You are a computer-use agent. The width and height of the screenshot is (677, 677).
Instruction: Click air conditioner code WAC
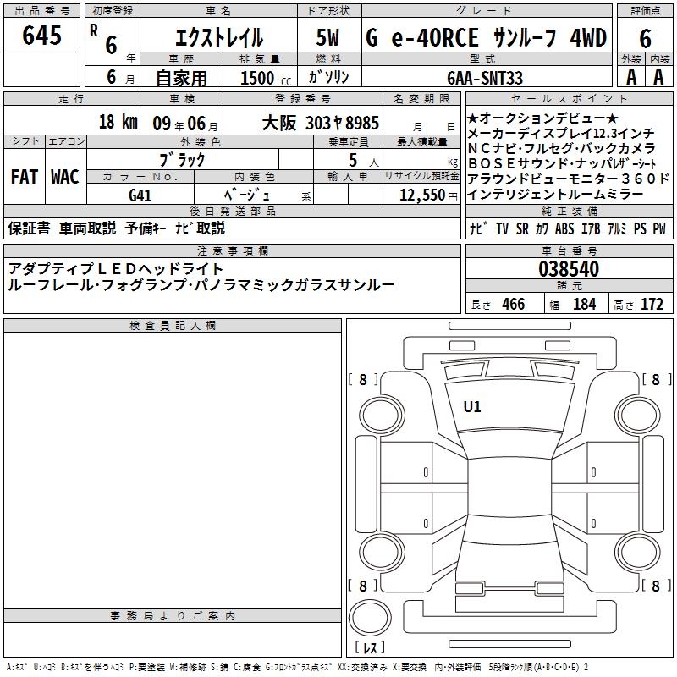pyautogui.click(x=65, y=177)
